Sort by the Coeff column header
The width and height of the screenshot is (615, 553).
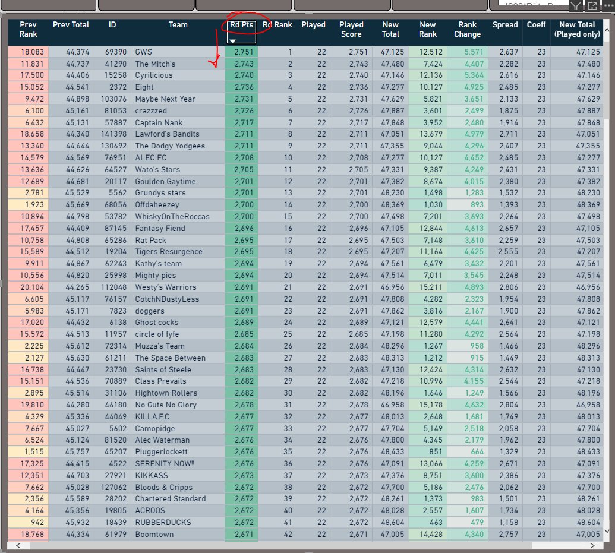click(536, 24)
